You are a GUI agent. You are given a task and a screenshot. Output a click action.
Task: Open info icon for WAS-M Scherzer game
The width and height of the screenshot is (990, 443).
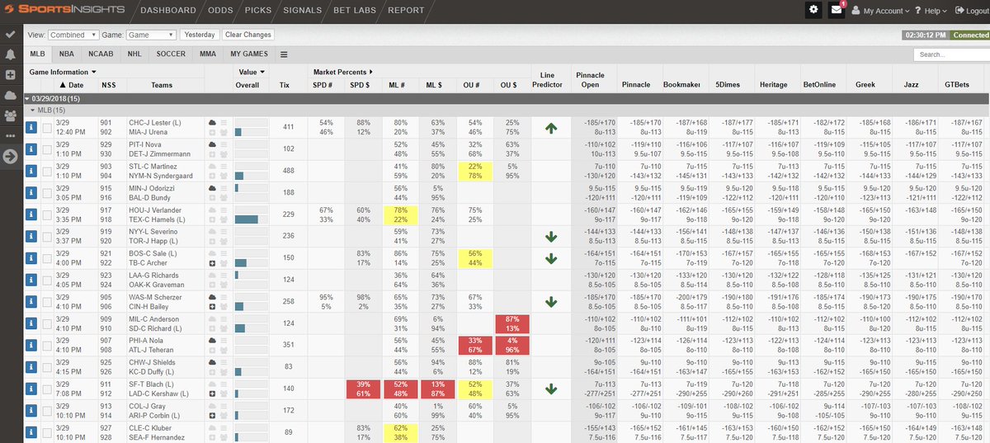click(31, 301)
